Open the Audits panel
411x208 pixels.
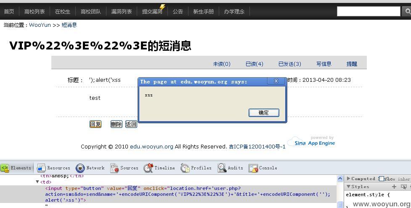(231, 168)
